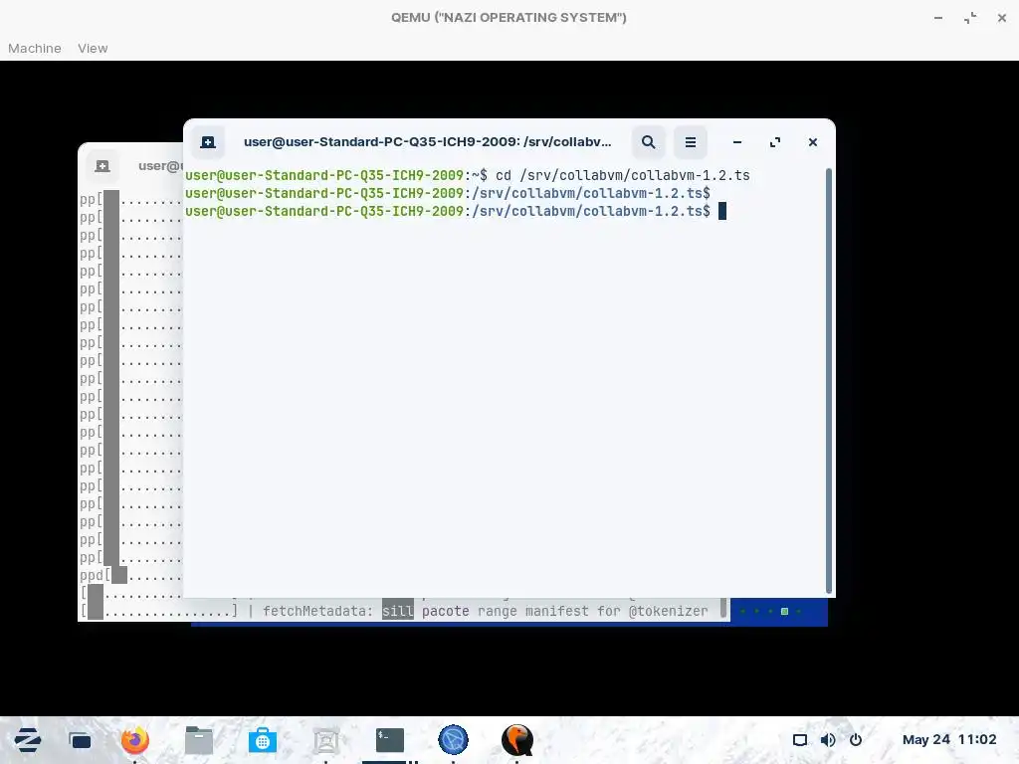Open the View menu in QEMU

93,48
